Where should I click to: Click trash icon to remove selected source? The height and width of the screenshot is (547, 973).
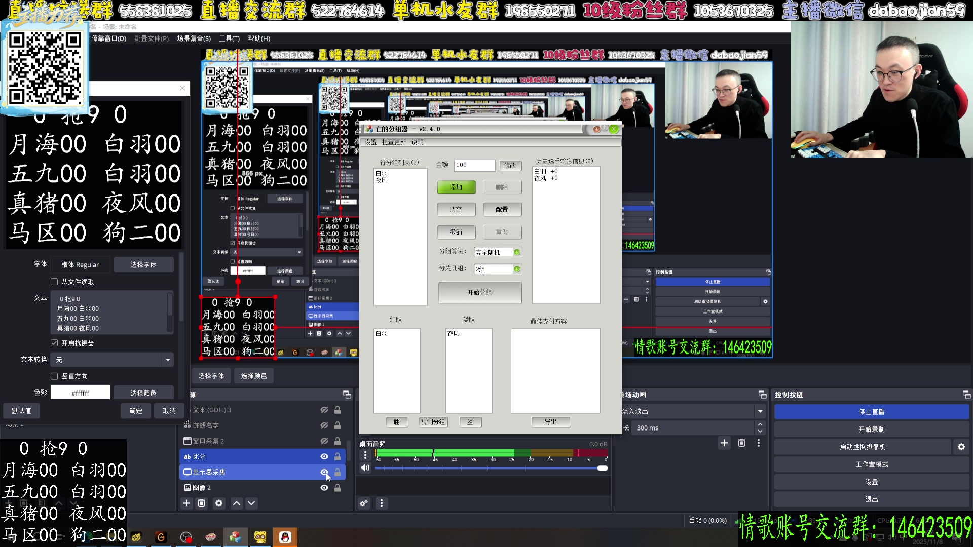(x=201, y=503)
